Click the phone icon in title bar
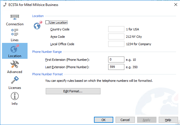Viewport: 180px width, 125px height. click(4, 4)
